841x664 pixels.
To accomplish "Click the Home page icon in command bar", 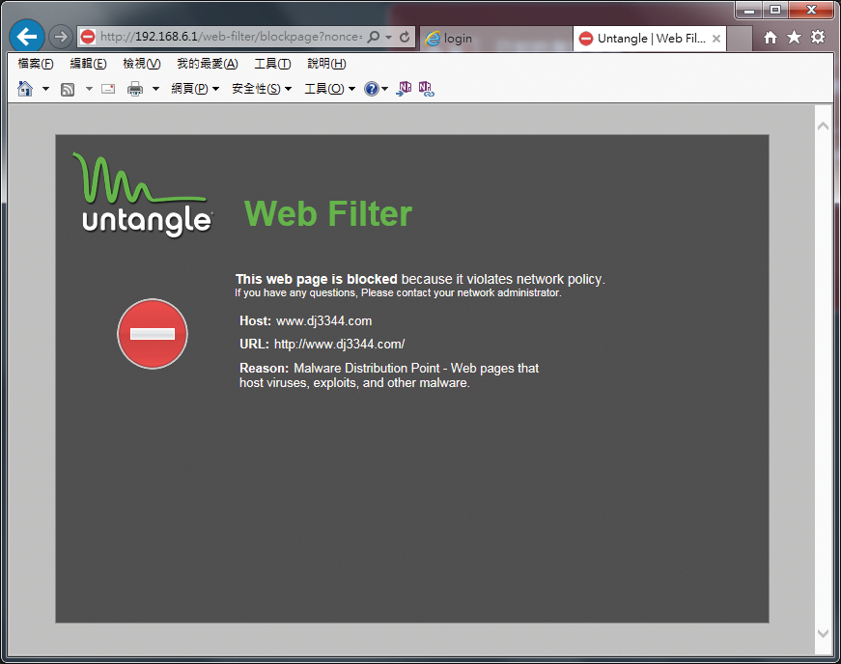I will 25,89.
